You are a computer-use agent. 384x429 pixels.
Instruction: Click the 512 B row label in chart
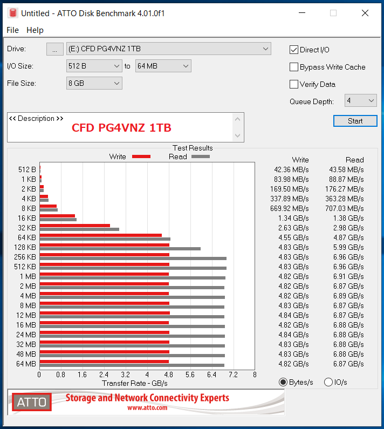coord(27,169)
